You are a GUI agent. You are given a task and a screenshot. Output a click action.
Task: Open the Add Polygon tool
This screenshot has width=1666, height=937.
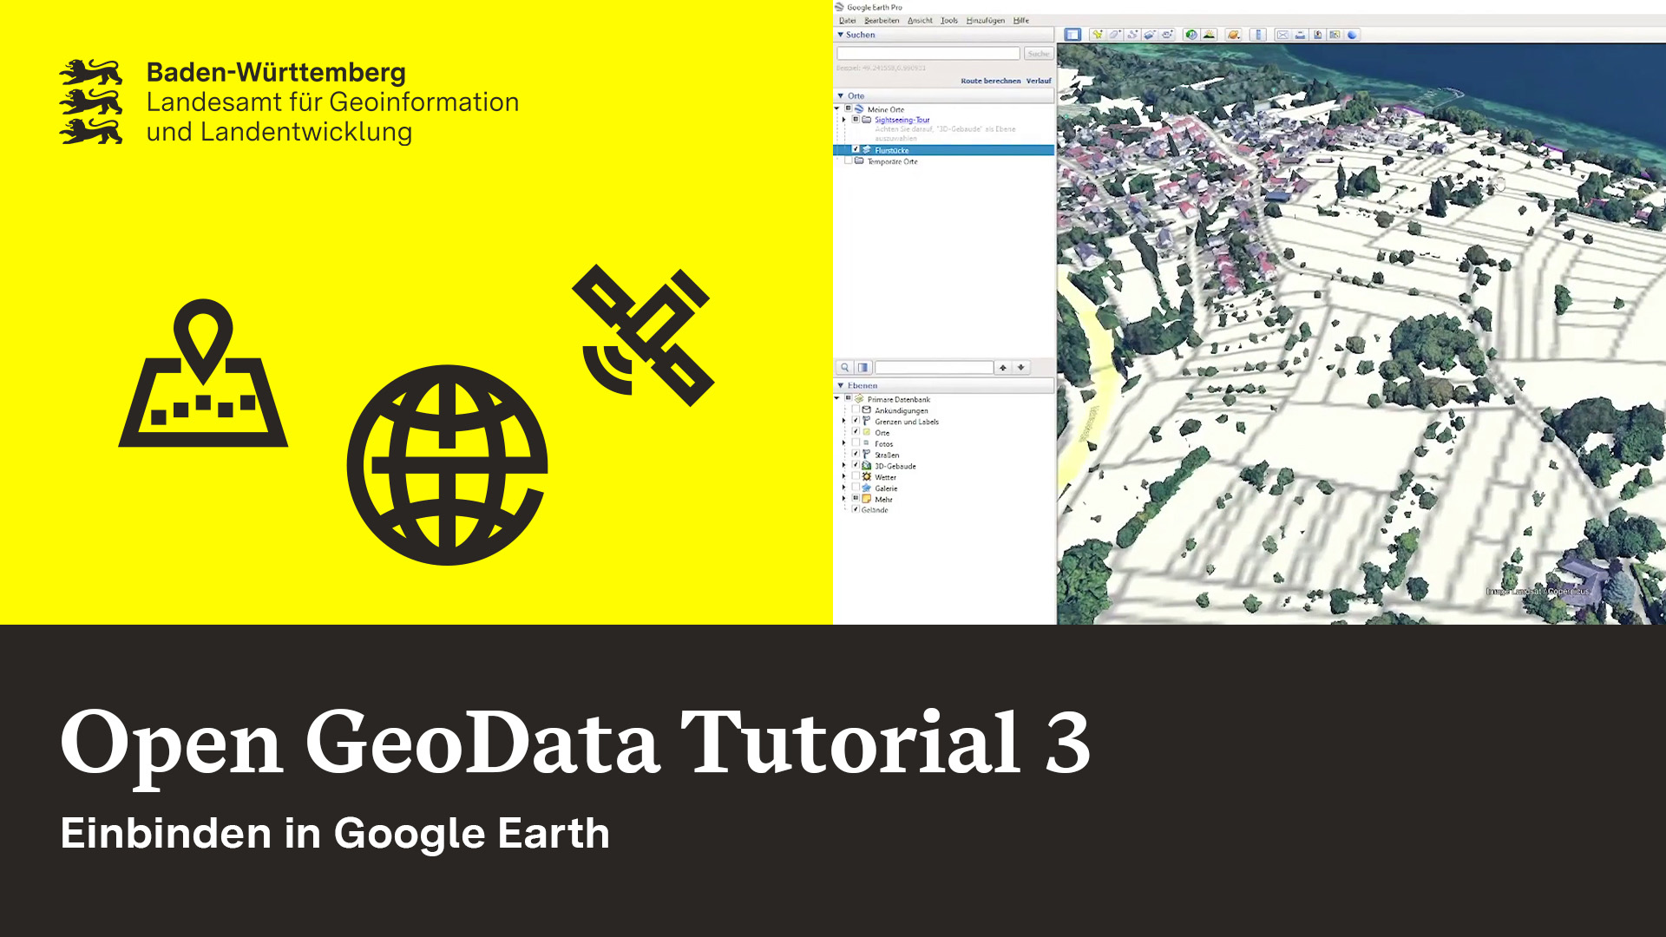[x=1115, y=35]
